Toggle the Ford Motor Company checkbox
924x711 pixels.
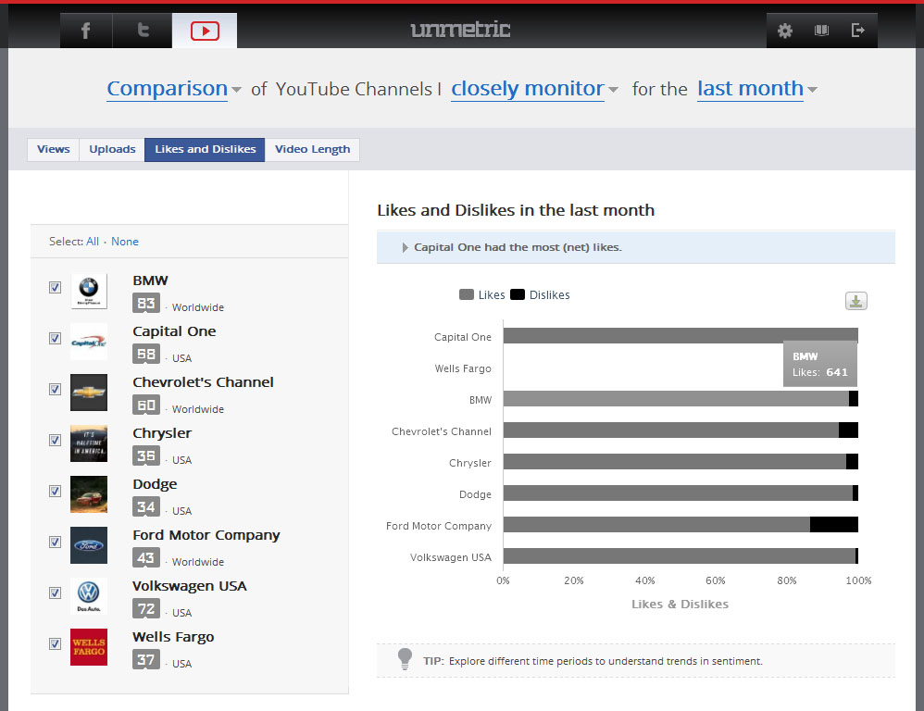[55, 542]
